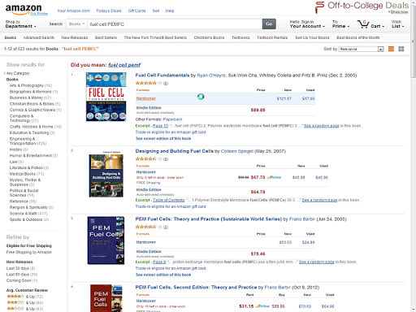Open Advanced Search tab
Viewport: 416px width, 312px height.
pyautogui.click(x=39, y=37)
